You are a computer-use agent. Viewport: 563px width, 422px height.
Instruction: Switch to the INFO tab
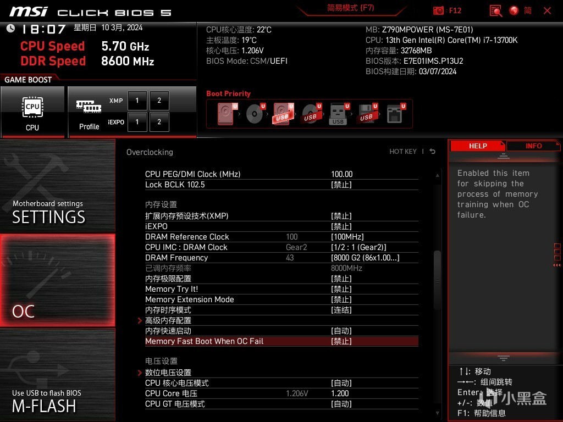click(x=533, y=146)
